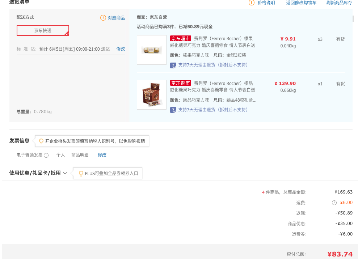
Task: Click 活动商品已购满3件 promotion text
Action: tap(175, 27)
